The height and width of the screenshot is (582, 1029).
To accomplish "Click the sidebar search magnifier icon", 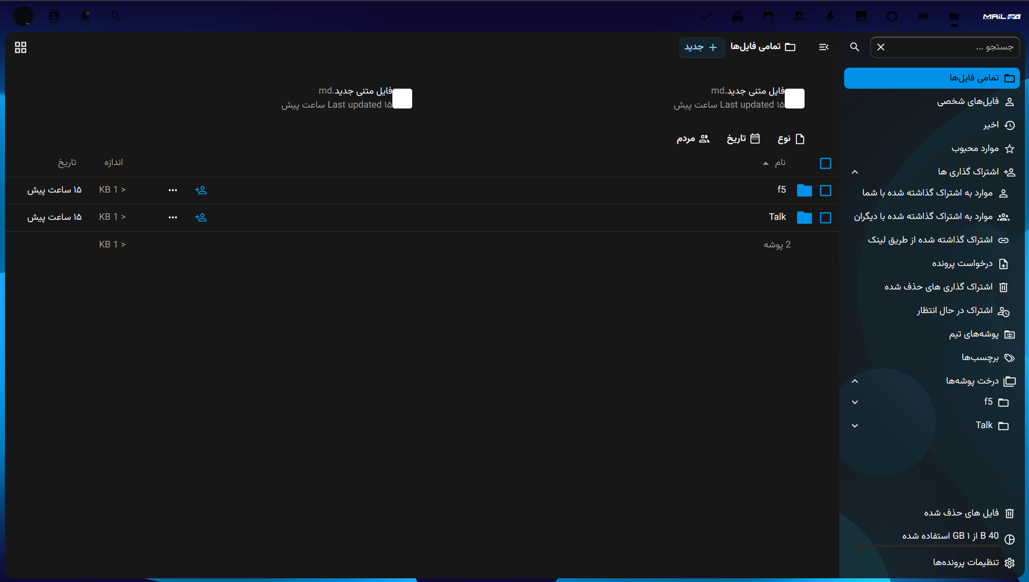I will click(855, 47).
